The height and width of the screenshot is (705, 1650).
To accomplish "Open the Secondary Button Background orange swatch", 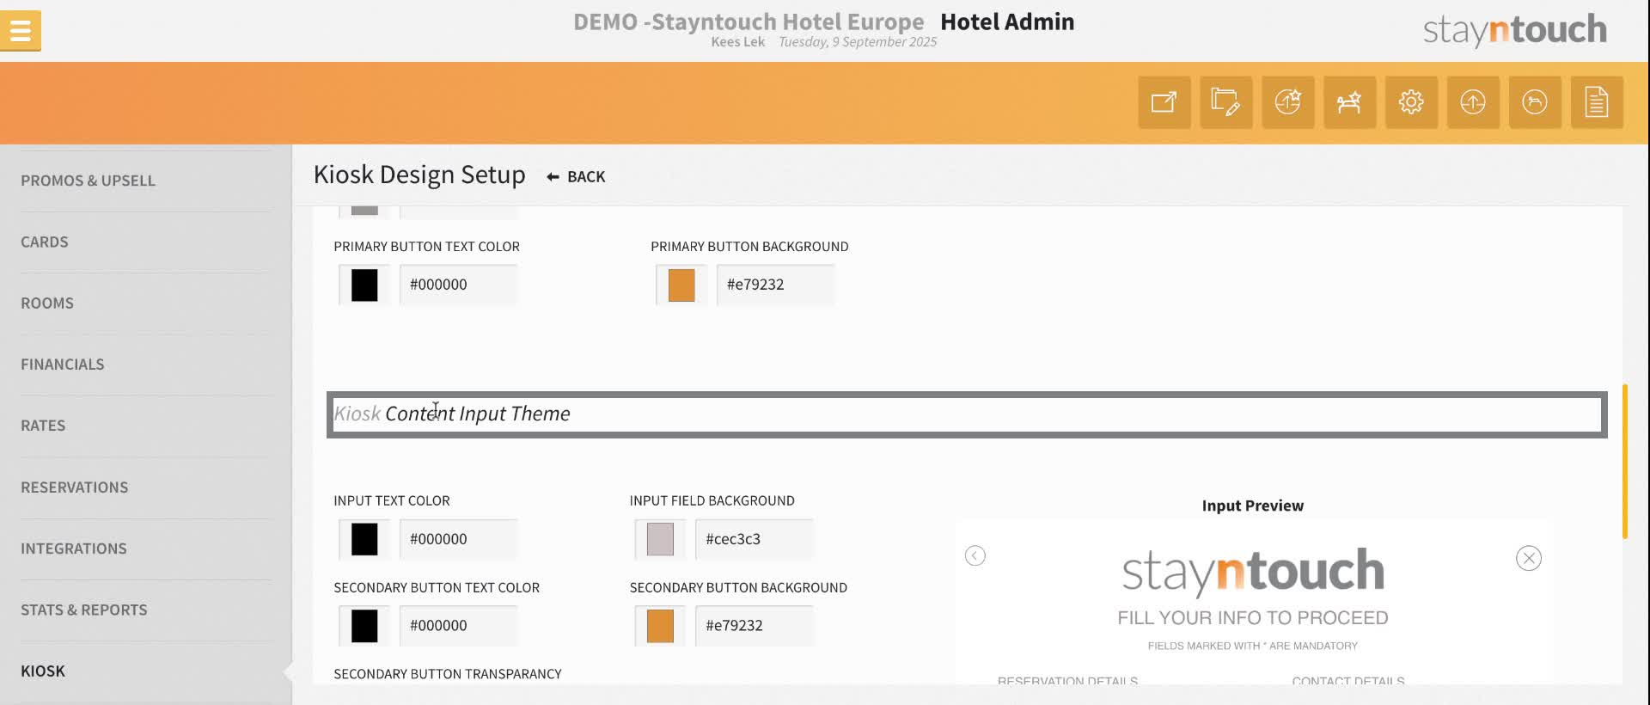I will 660,626.
